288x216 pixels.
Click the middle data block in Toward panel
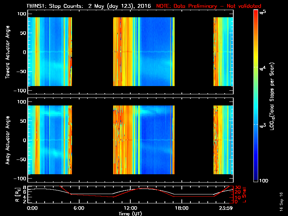[144, 51]
